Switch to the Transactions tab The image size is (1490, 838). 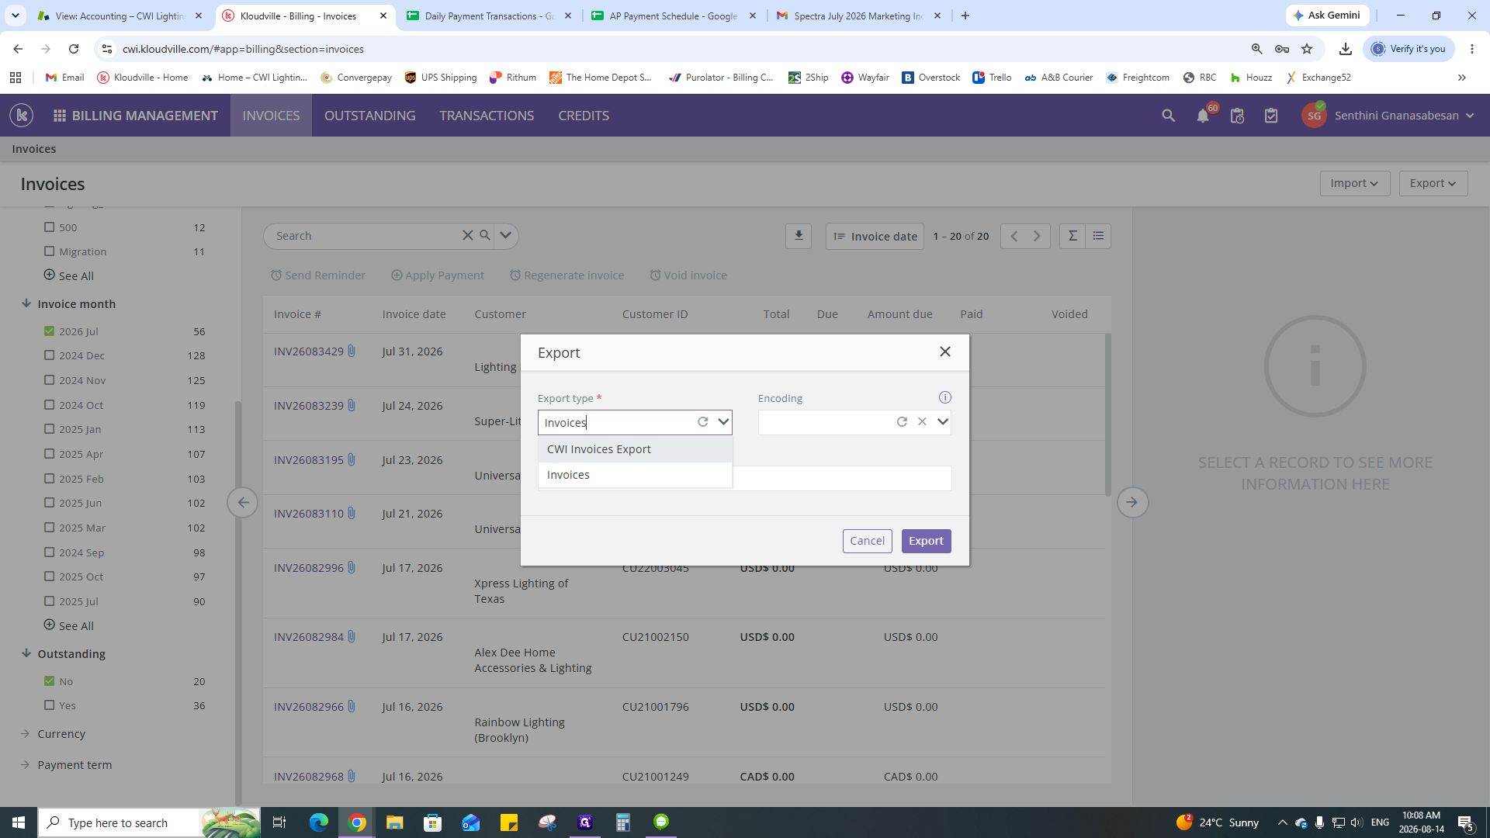487,116
